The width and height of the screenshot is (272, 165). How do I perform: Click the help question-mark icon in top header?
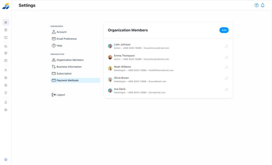click(256, 5)
